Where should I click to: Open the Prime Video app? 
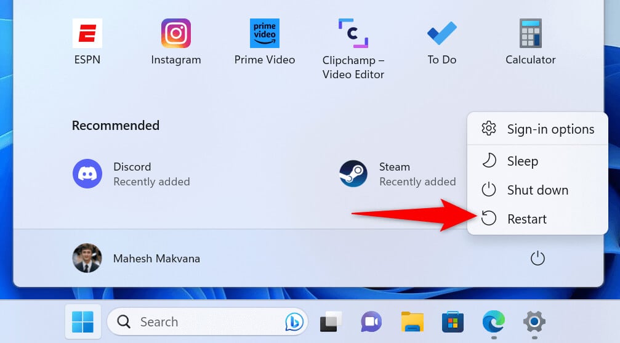(x=265, y=33)
